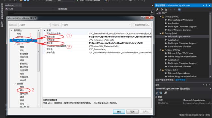
Task: Collapse the Debug | x64 node
Action: [x=160, y=33]
